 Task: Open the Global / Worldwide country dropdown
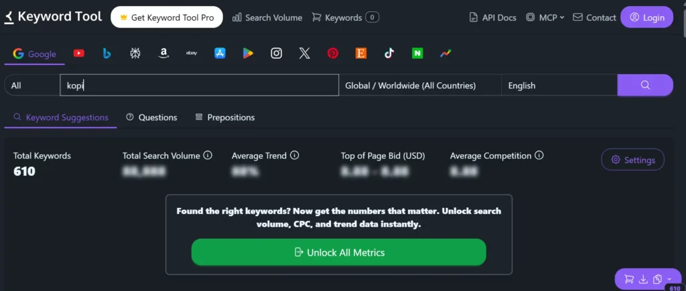(x=420, y=86)
